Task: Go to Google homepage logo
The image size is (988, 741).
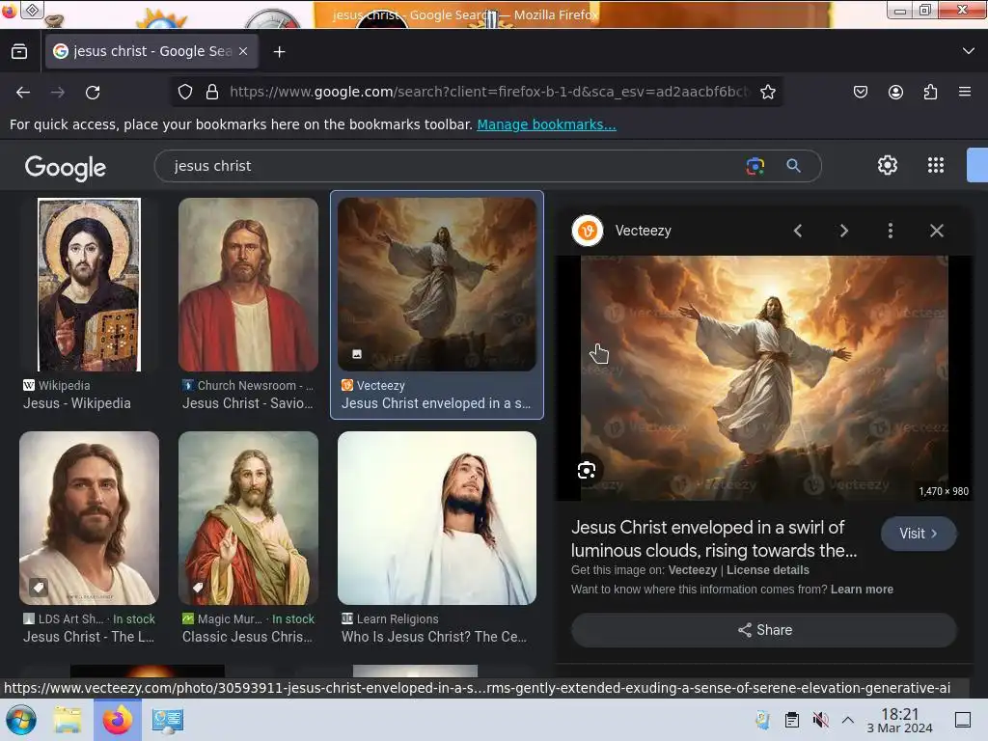Action: 66,168
